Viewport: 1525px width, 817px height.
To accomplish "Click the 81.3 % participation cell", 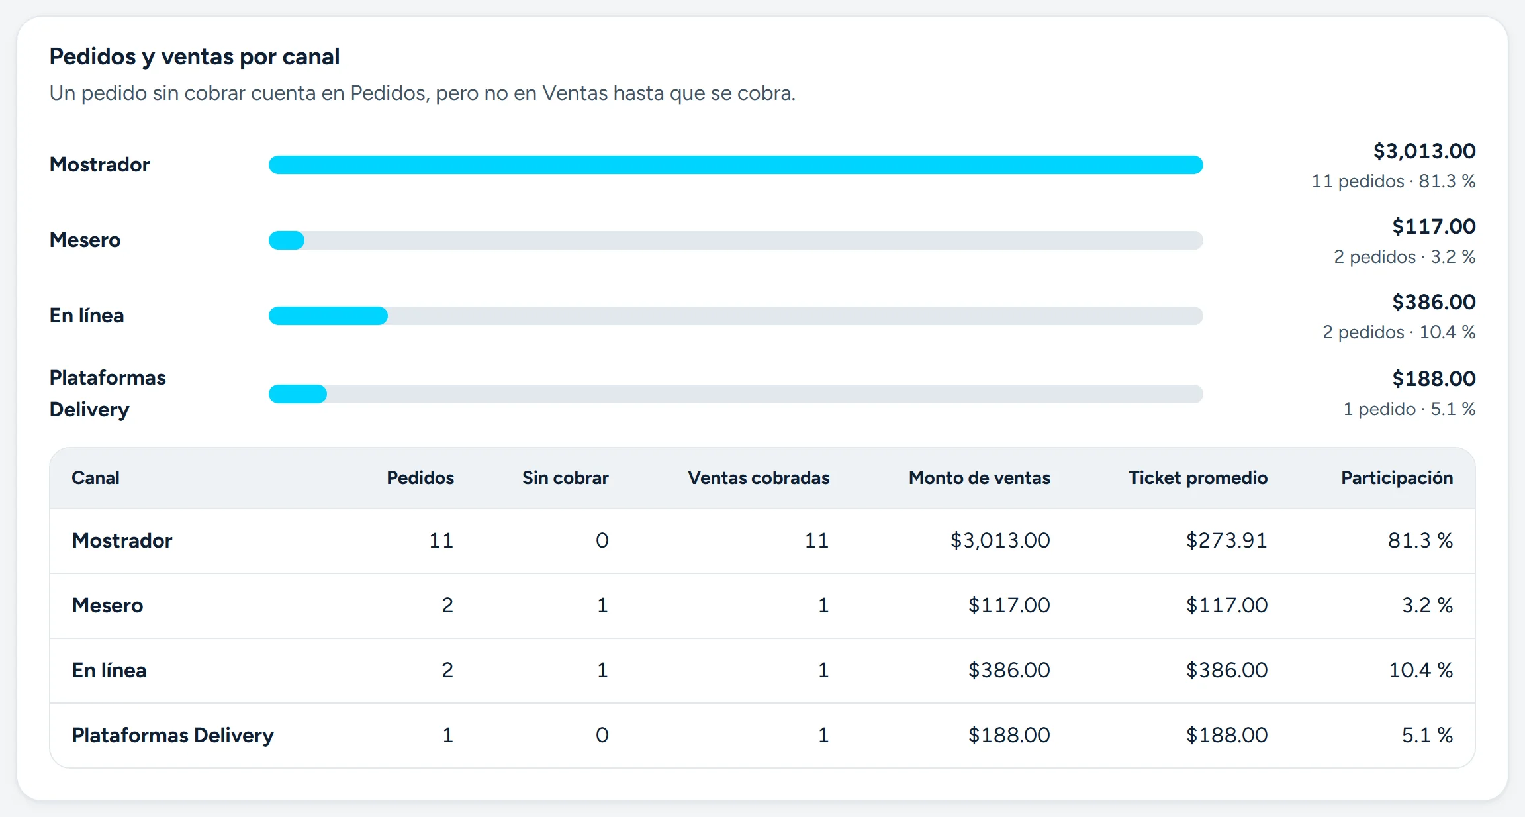I will pos(1420,541).
